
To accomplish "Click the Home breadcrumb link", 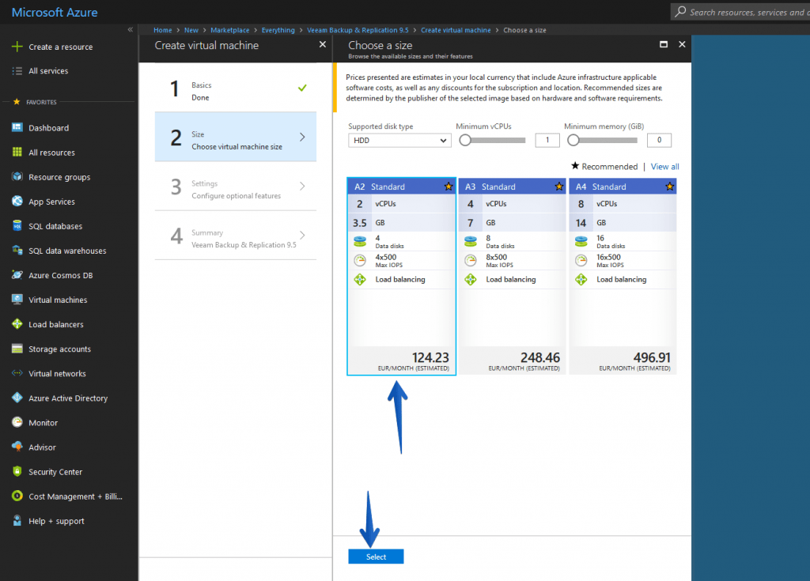I will point(163,30).
